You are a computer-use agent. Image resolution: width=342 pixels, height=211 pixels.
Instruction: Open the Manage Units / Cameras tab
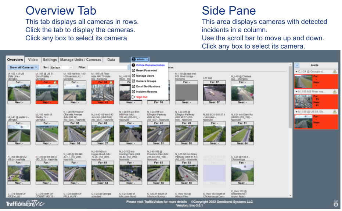80,60
